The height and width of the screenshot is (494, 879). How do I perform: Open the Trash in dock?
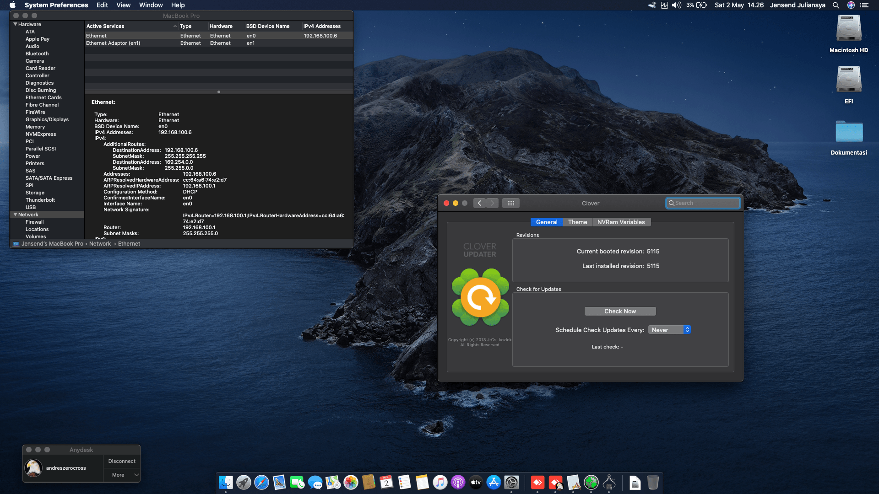[653, 482]
